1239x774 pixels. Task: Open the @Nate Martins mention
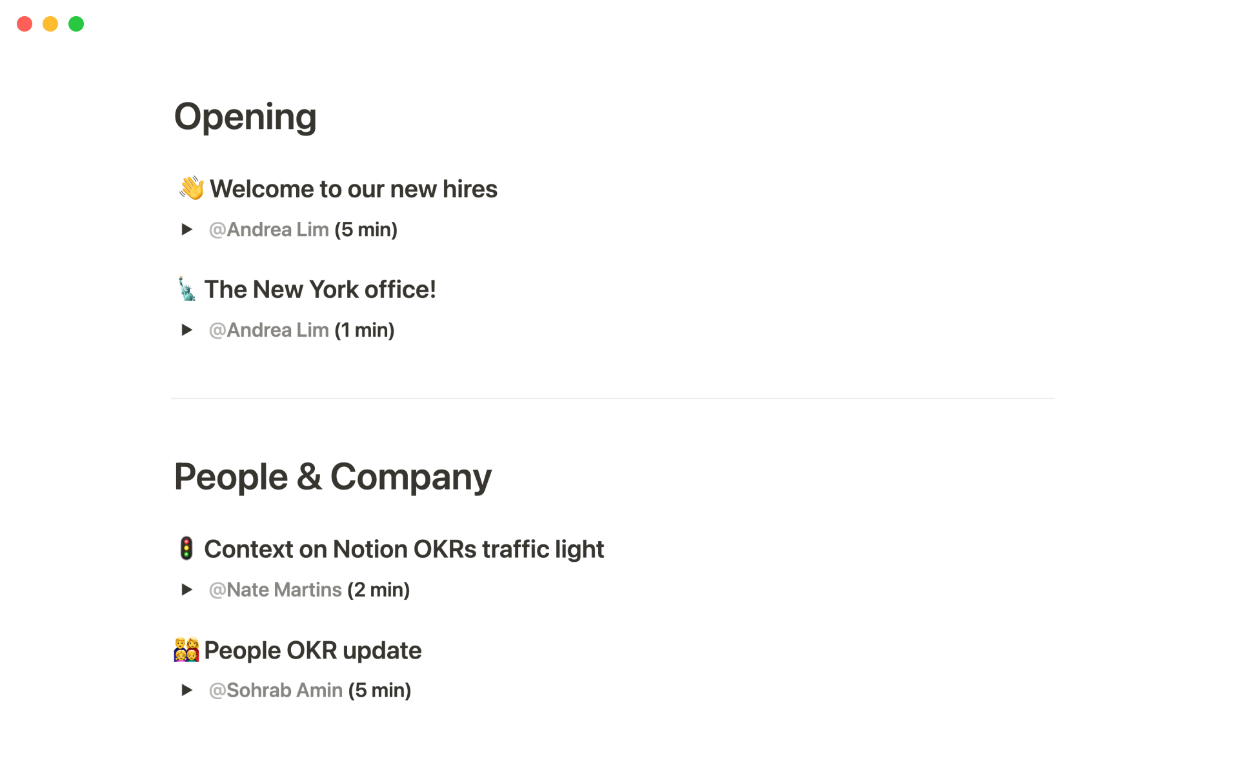(x=276, y=590)
